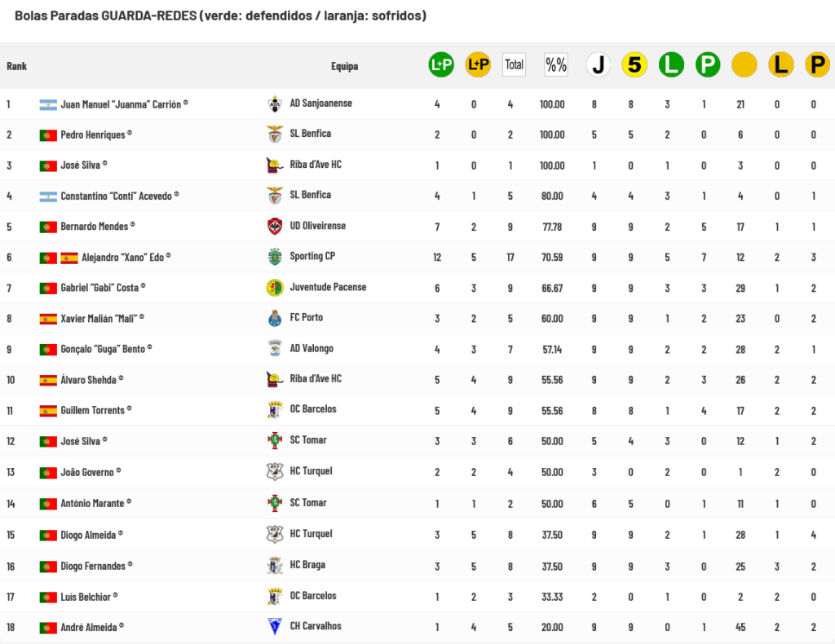Screen dimensions: 835x644
Task: Open Bernardo Mendes player link
Action: click(x=95, y=226)
